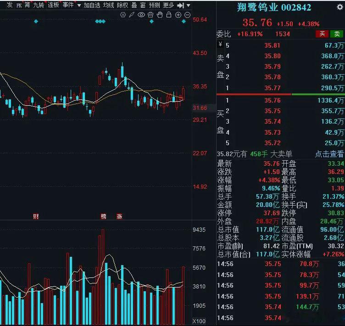This screenshot has width=345, height=326.
Task: Click the 振幅 9.46% value
Action: pos(271,188)
